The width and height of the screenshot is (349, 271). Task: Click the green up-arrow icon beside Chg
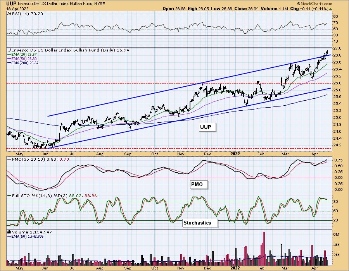coord(330,9)
